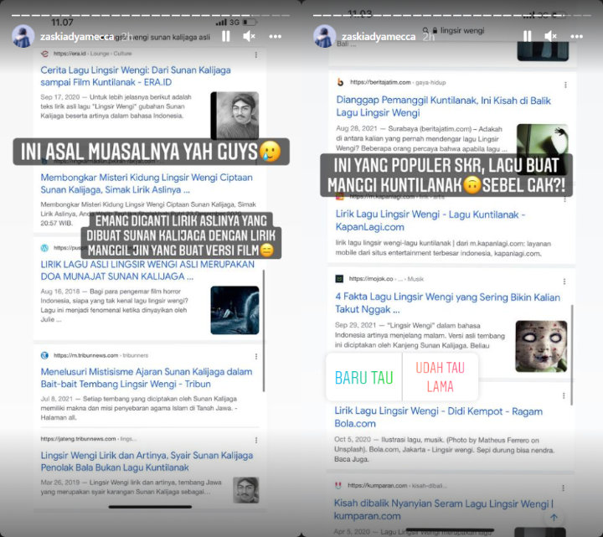Viewport: 603px width, 537px height.
Task: Open Membongkar Misteri Kidung Lingsir Wengi result
Action: 147,183
